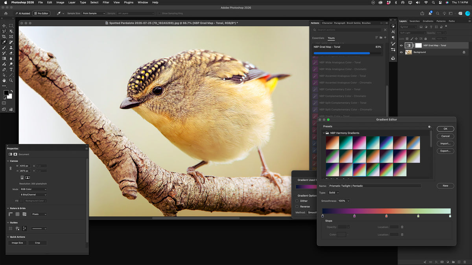Open the 8 Bits/Channel dropdown
The height and width of the screenshot is (265, 472).
click(x=33, y=195)
